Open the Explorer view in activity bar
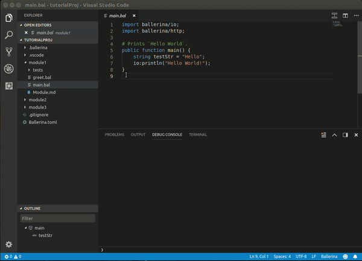This screenshot has width=362, height=261. 9,17
